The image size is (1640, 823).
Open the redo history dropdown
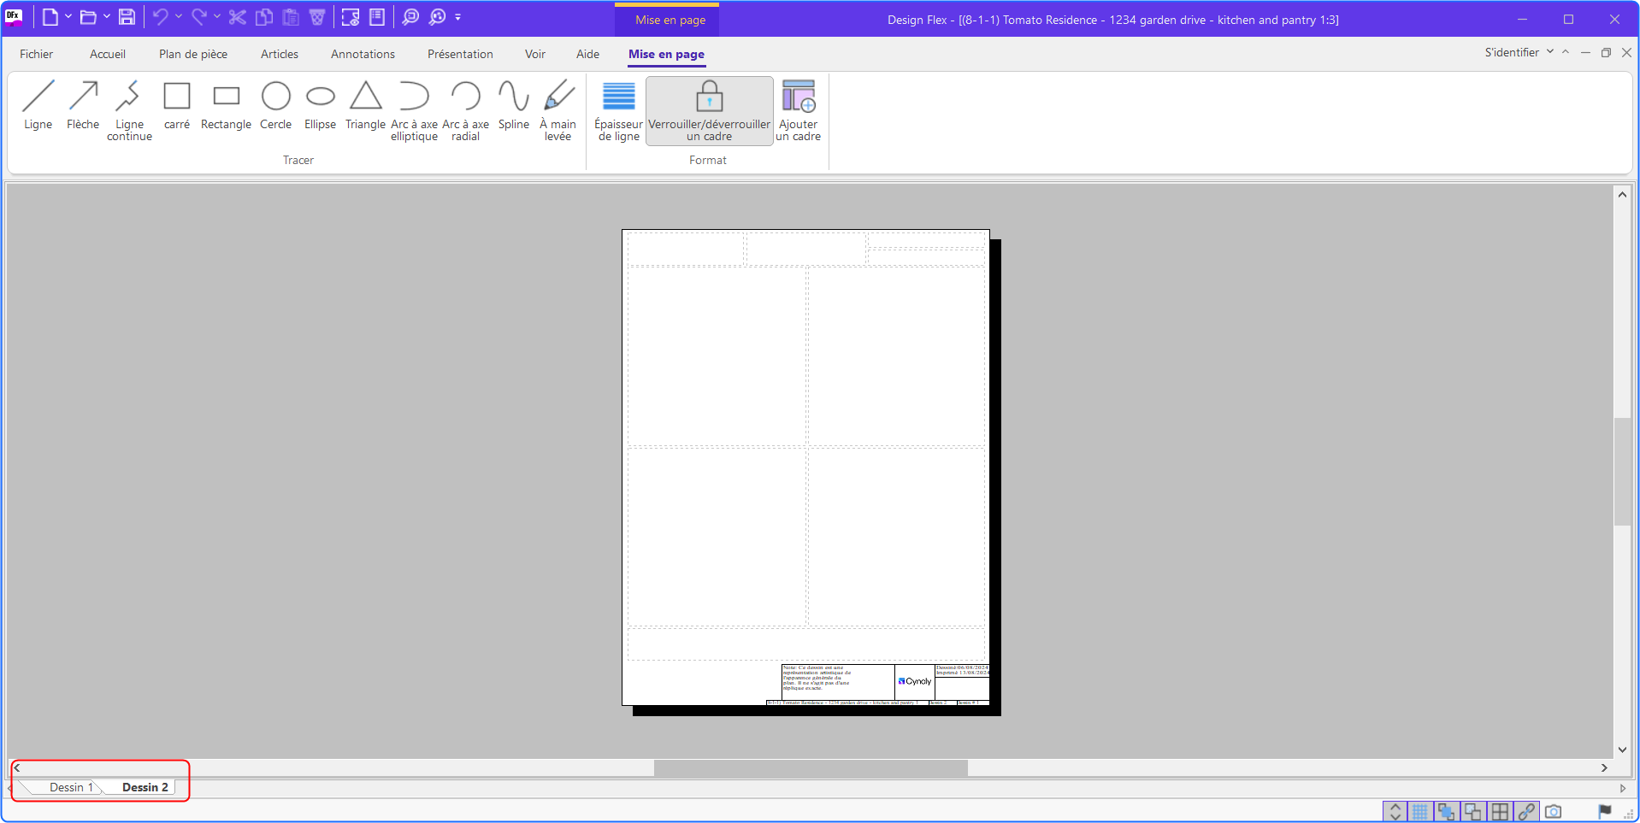coord(217,16)
